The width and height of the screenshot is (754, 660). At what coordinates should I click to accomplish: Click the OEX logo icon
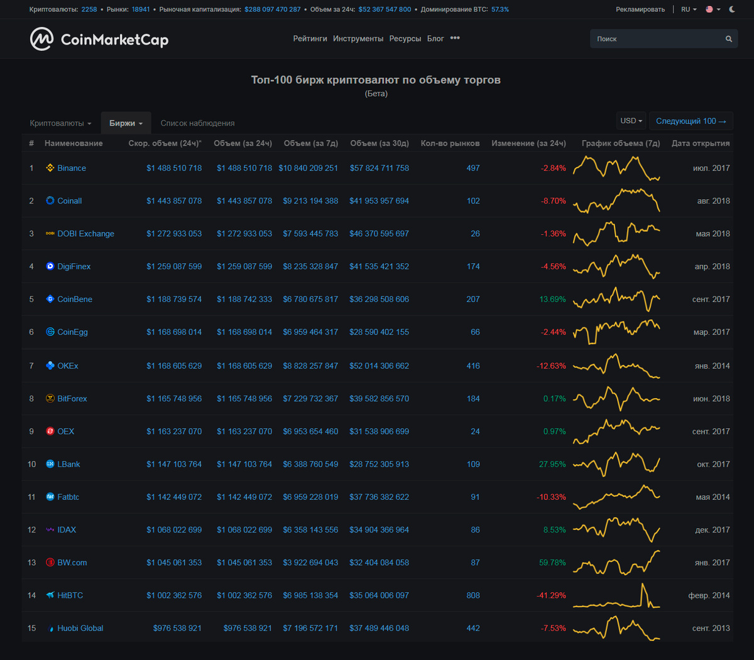tap(50, 431)
